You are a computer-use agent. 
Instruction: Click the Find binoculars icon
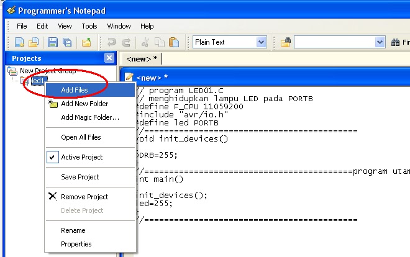pos(395,42)
